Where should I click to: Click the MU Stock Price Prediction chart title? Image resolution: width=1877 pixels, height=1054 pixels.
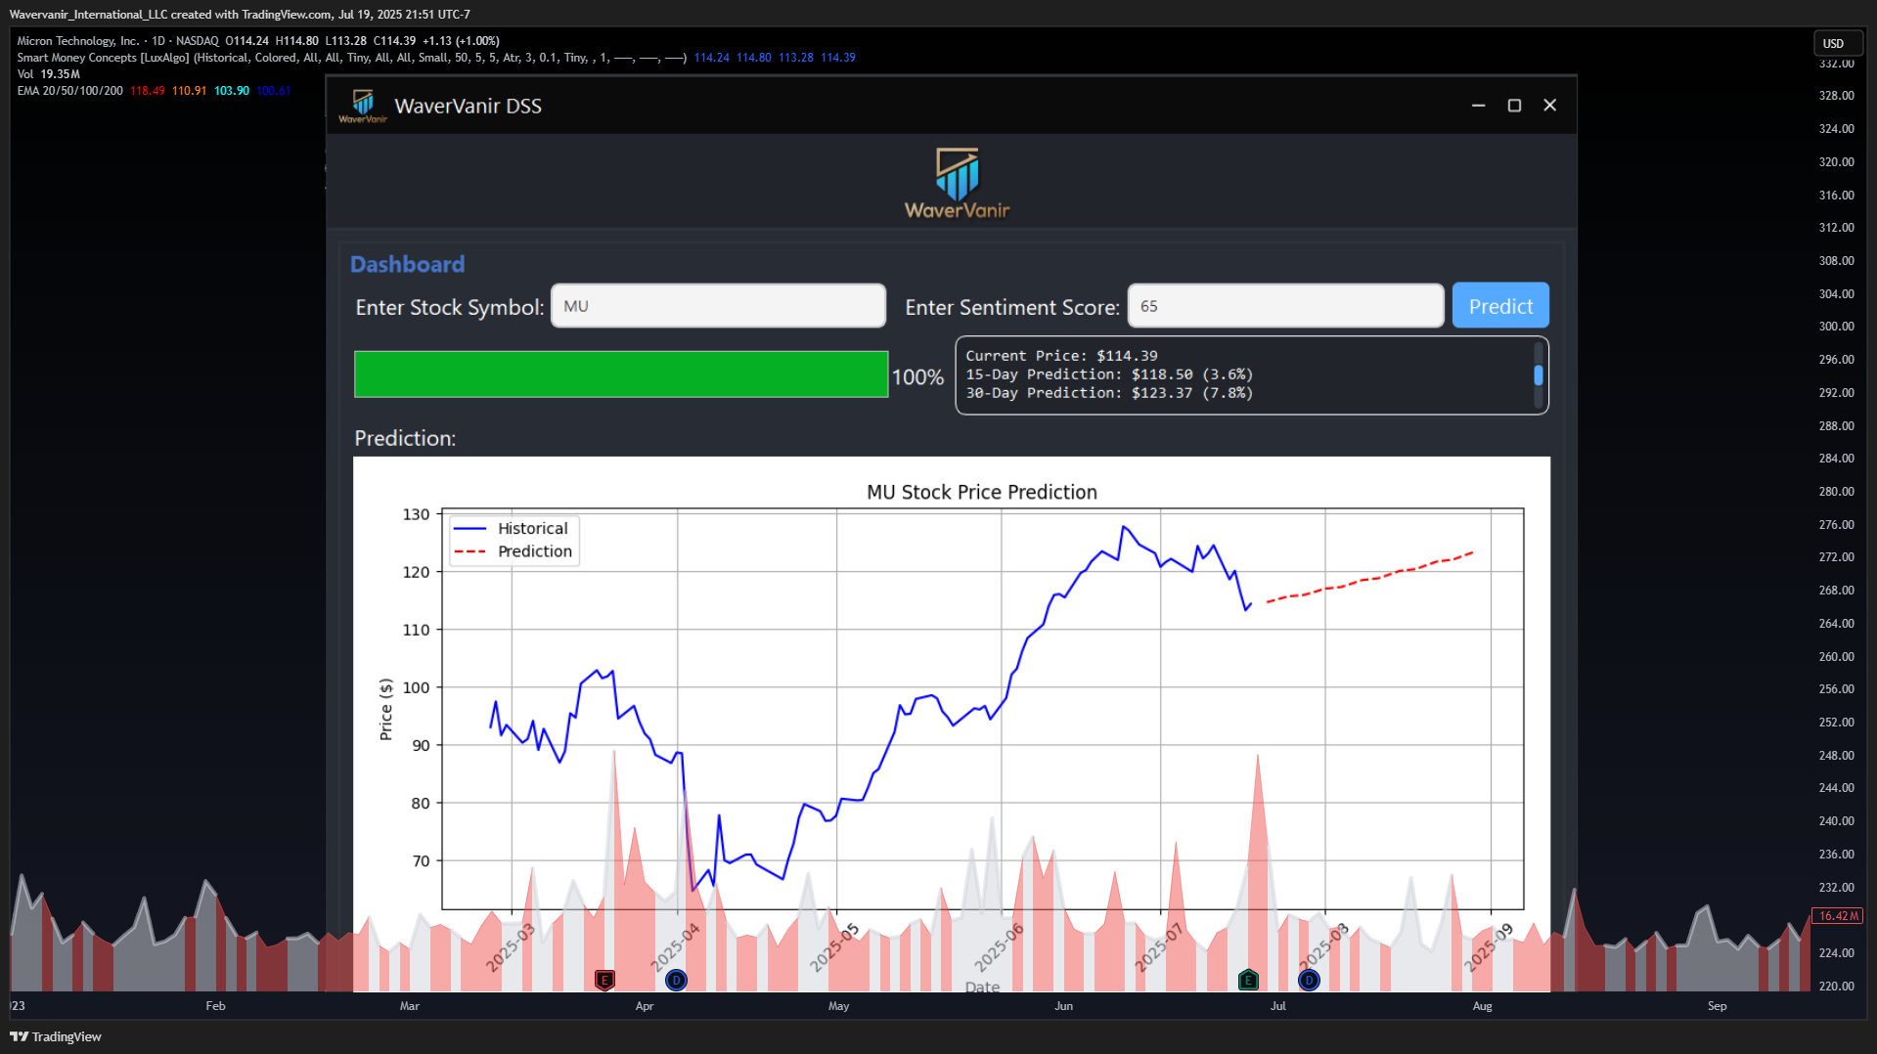pyautogui.click(x=981, y=492)
